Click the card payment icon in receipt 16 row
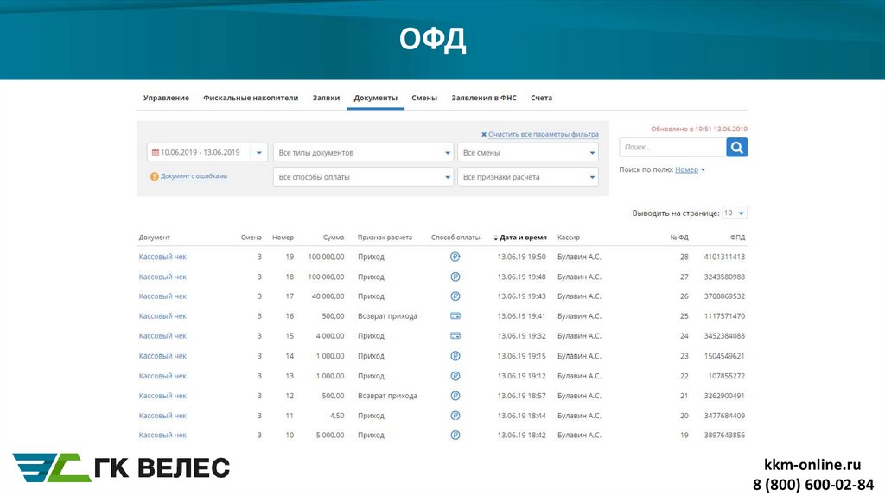This screenshot has height=496, width=885. [455, 316]
